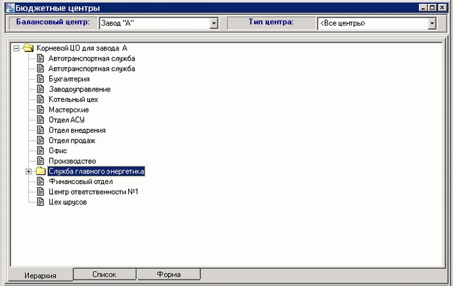453x286 pixels.
Task: Select the Офис tree item
Action: (x=58, y=151)
